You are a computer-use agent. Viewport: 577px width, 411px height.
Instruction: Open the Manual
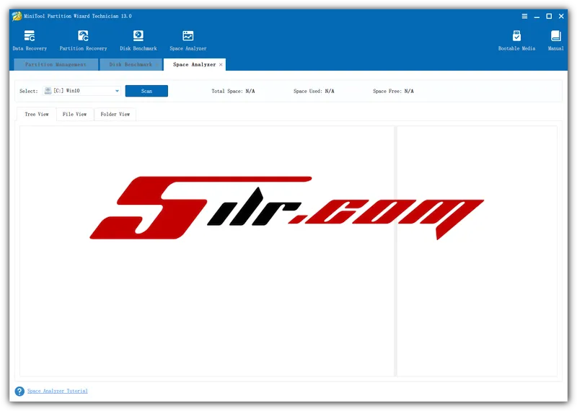coord(555,40)
